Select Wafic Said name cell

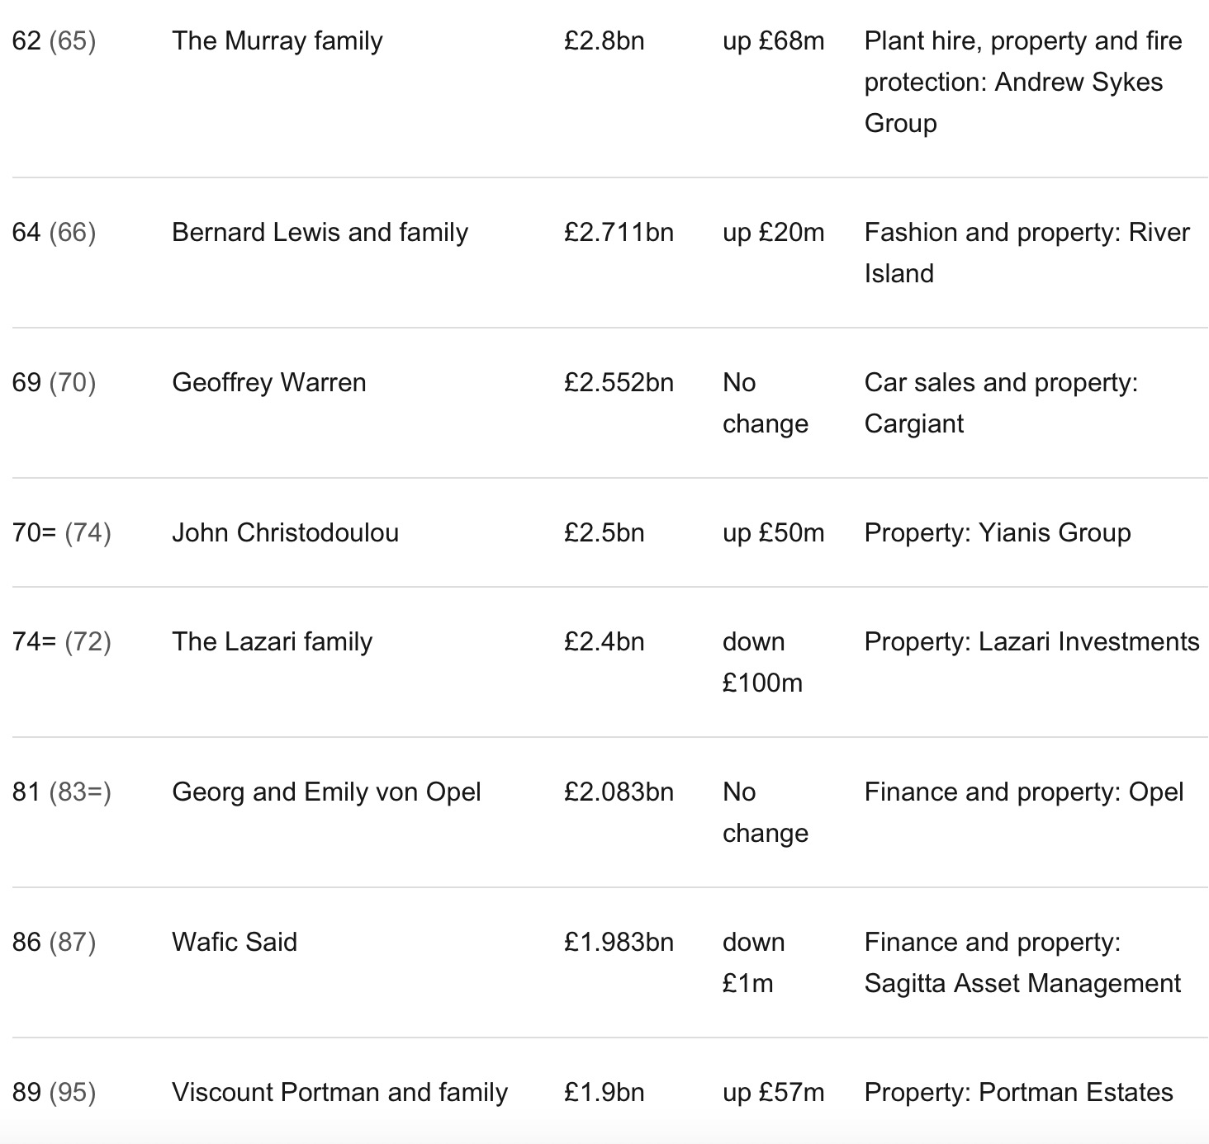[235, 943]
